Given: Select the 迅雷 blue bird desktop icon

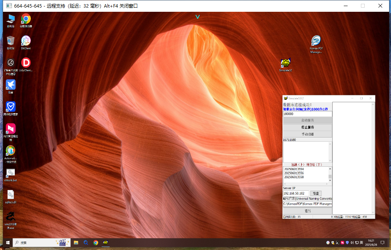Looking at the screenshot, I should pos(11,87).
